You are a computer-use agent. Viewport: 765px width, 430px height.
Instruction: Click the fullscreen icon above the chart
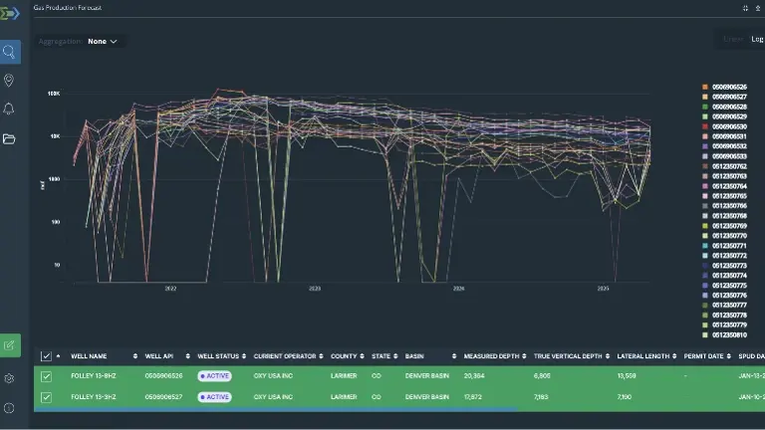[x=744, y=7]
